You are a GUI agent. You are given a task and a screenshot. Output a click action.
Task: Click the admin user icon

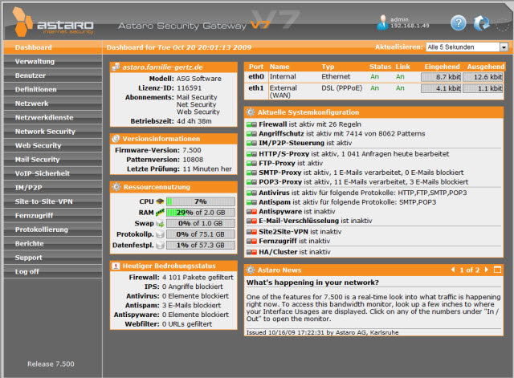[x=382, y=22]
